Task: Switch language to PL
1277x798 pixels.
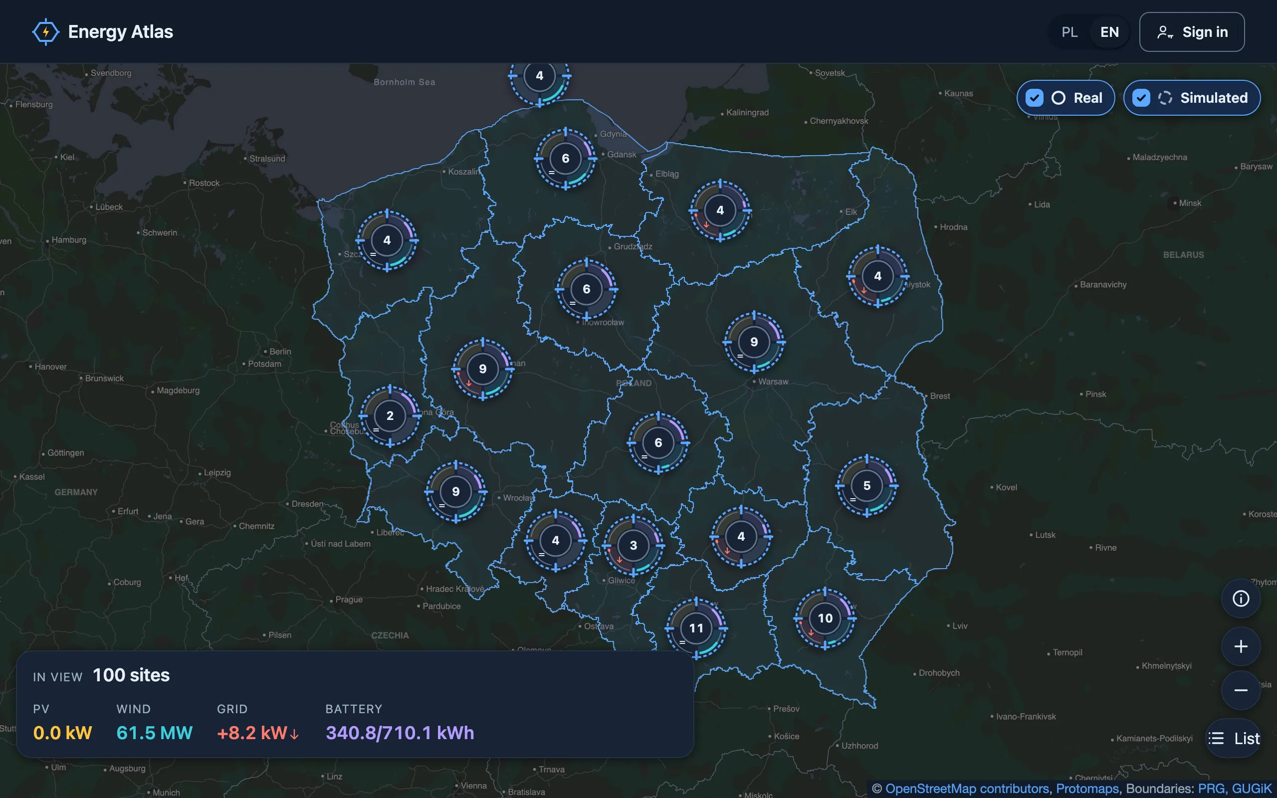Action: (1069, 32)
